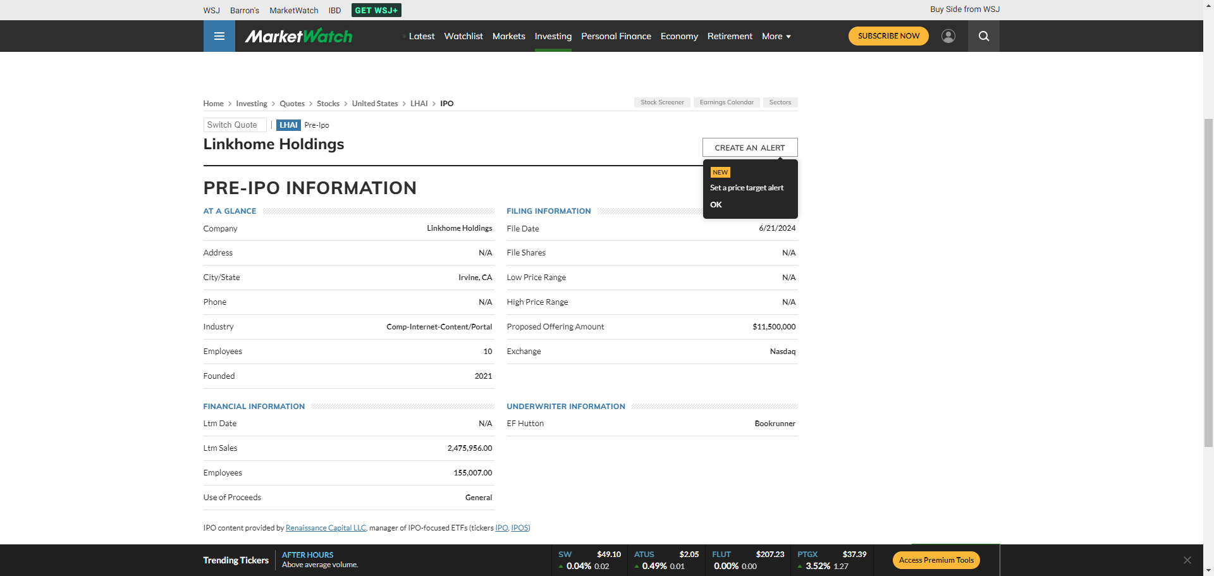Open Personal Finance section
The height and width of the screenshot is (576, 1214).
(x=616, y=36)
